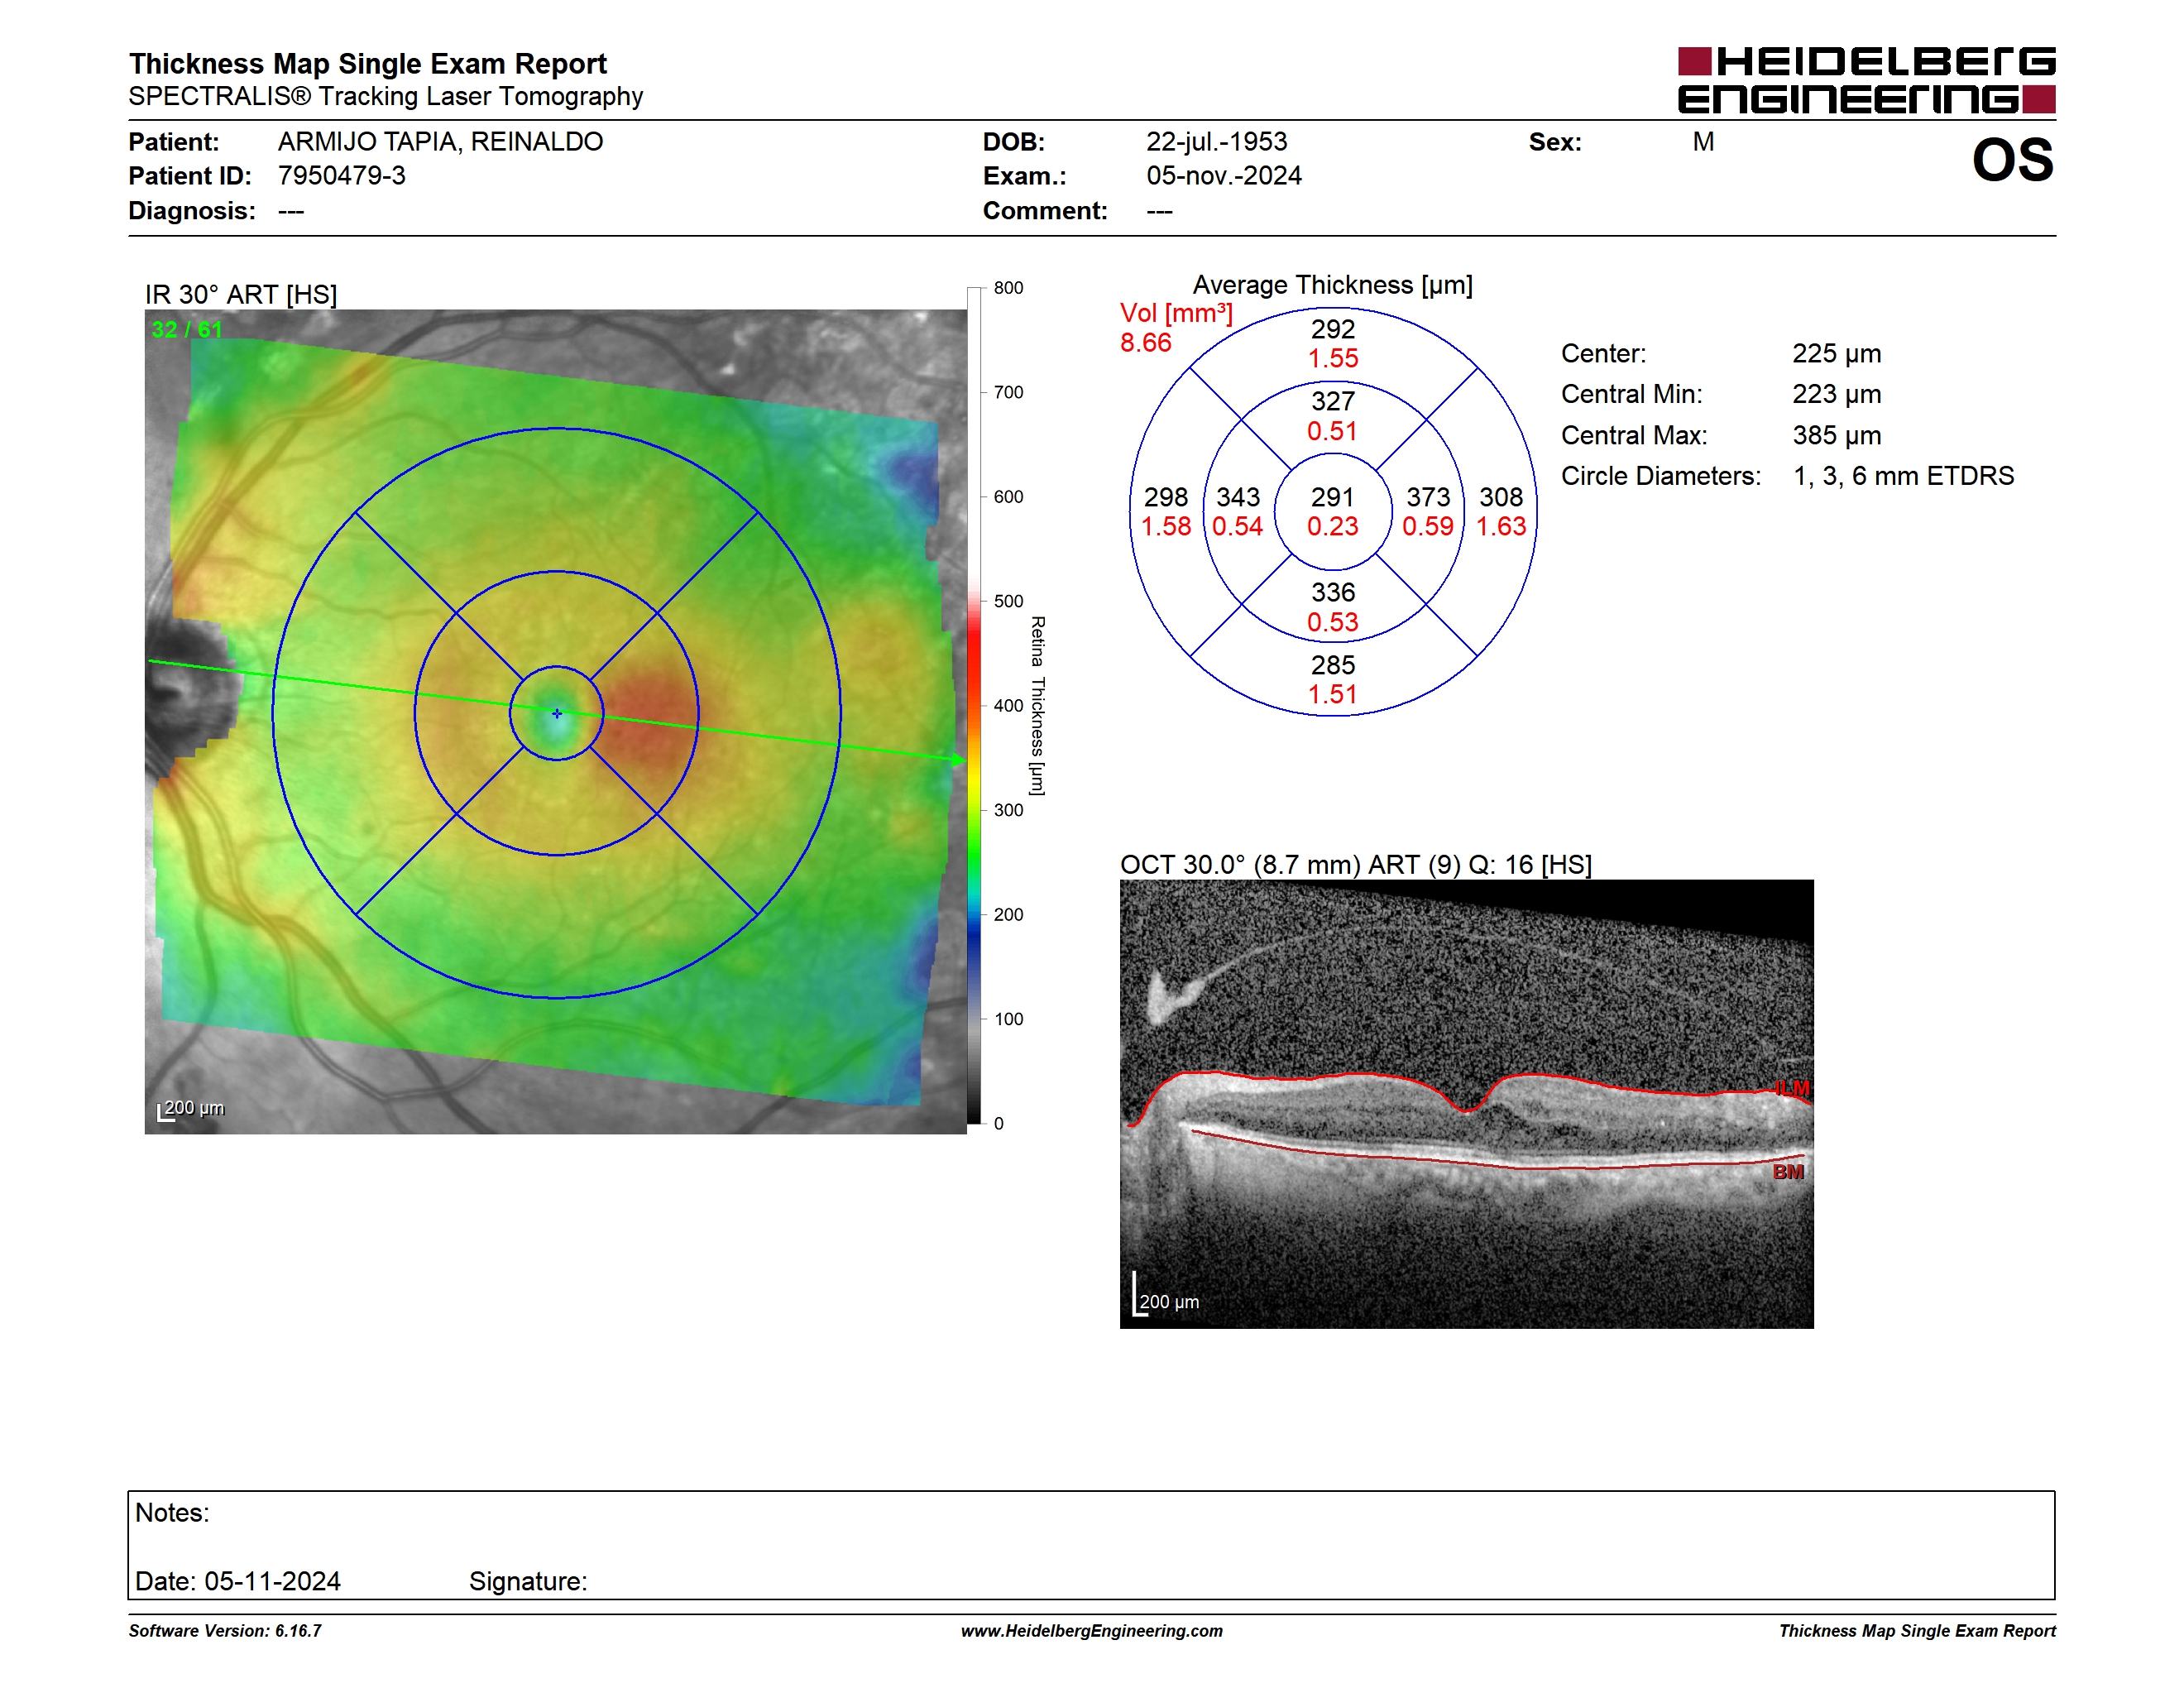Click the 400 tick on the color scale
Image resolution: width=2184 pixels, height=1688 pixels.
1008,706
